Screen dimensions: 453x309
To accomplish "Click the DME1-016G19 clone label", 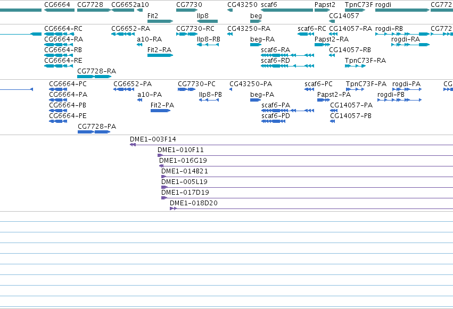I will 183,161.
